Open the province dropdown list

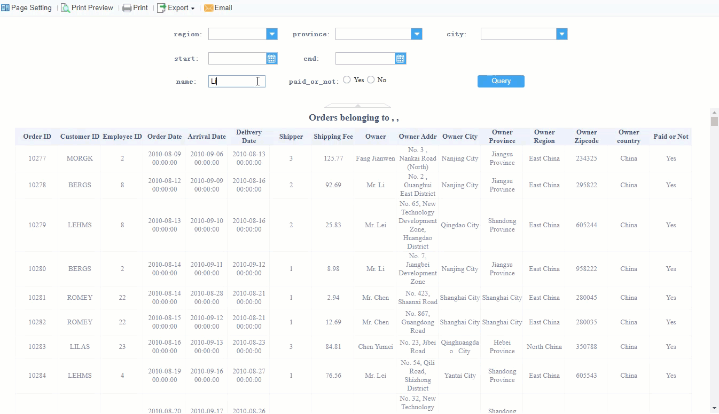[416, 34]
